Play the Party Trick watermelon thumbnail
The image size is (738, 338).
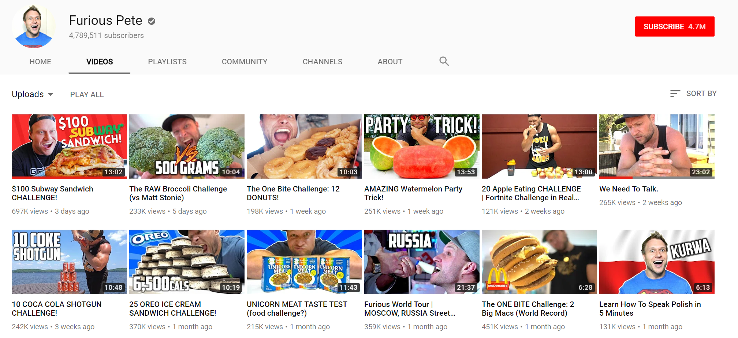pos(422,146)
